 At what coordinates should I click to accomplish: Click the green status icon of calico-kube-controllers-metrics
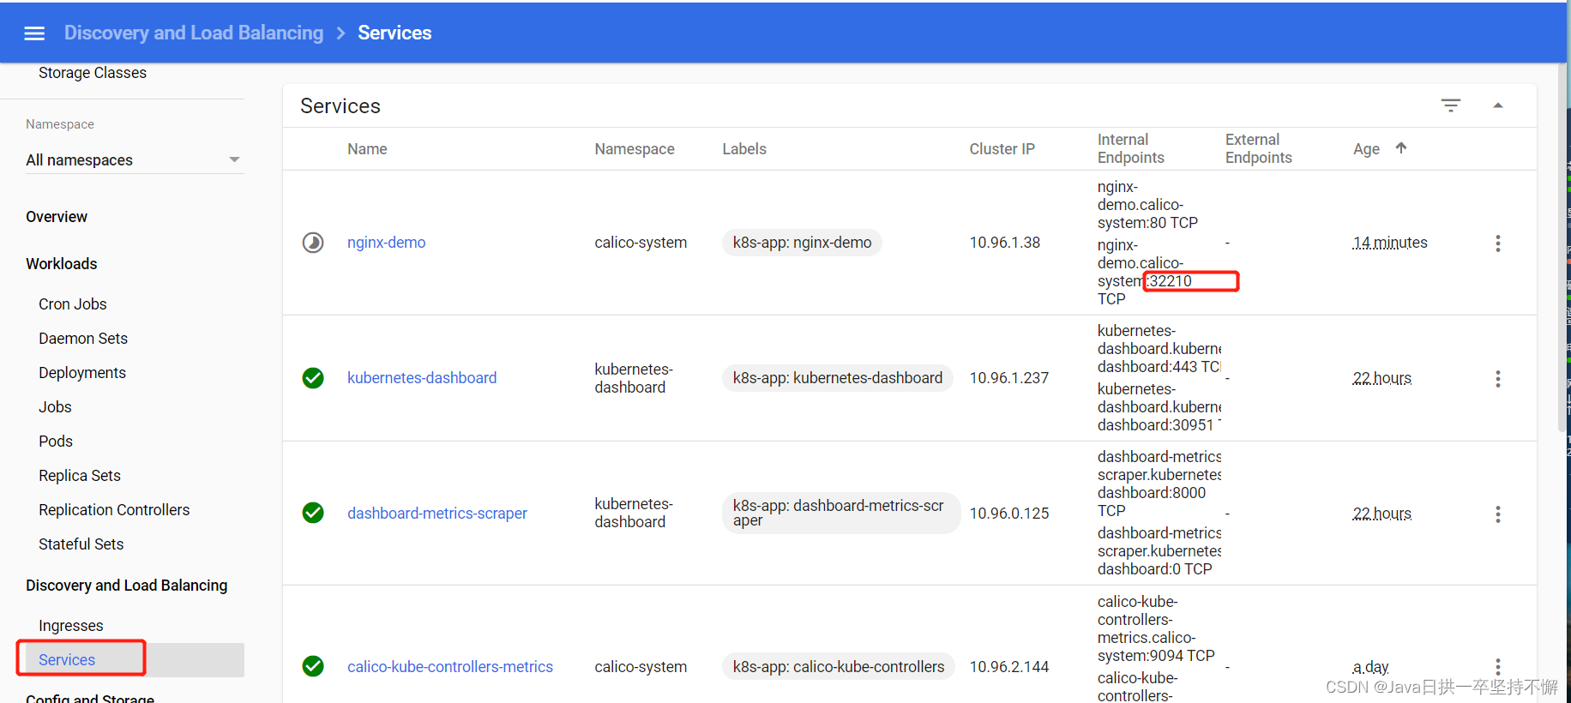coord(313,666)
